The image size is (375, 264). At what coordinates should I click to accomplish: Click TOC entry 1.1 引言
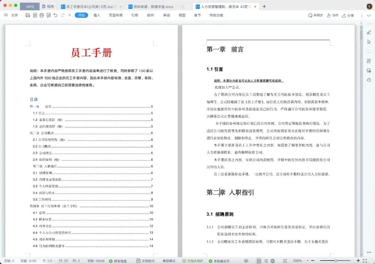click(93, 113)
